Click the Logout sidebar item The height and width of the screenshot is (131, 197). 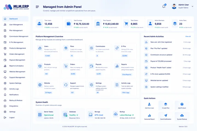tap(15, 118)
